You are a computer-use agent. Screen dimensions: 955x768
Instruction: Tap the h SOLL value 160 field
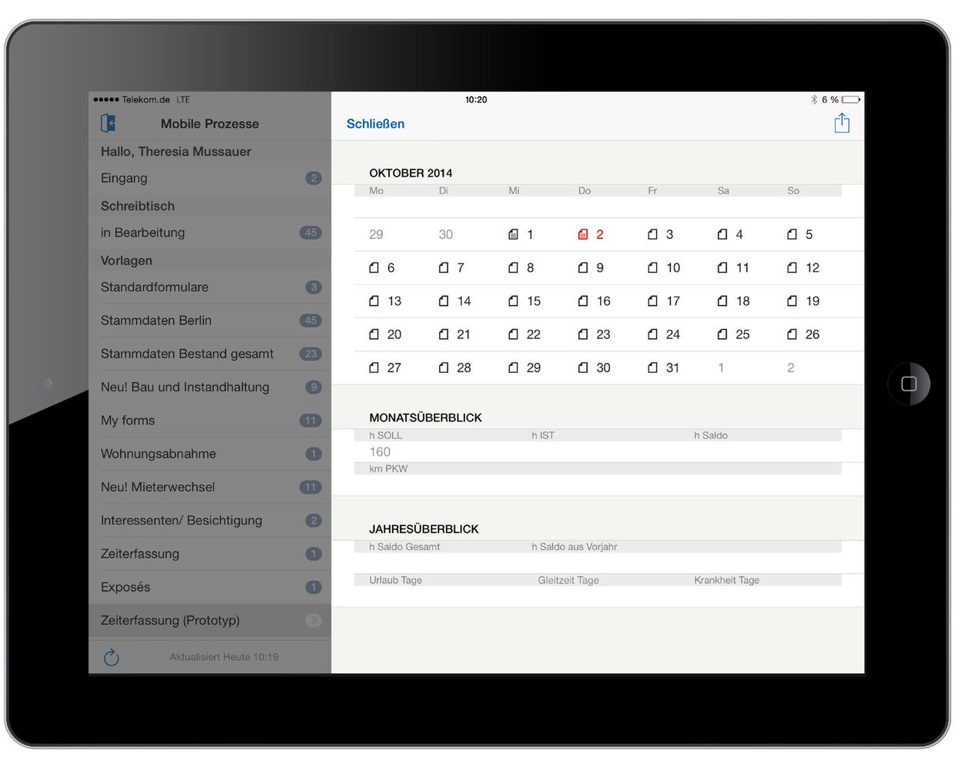pyautogui.click(x=380, y=452)
